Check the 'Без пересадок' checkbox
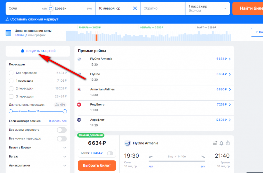 tap(11, 73)
